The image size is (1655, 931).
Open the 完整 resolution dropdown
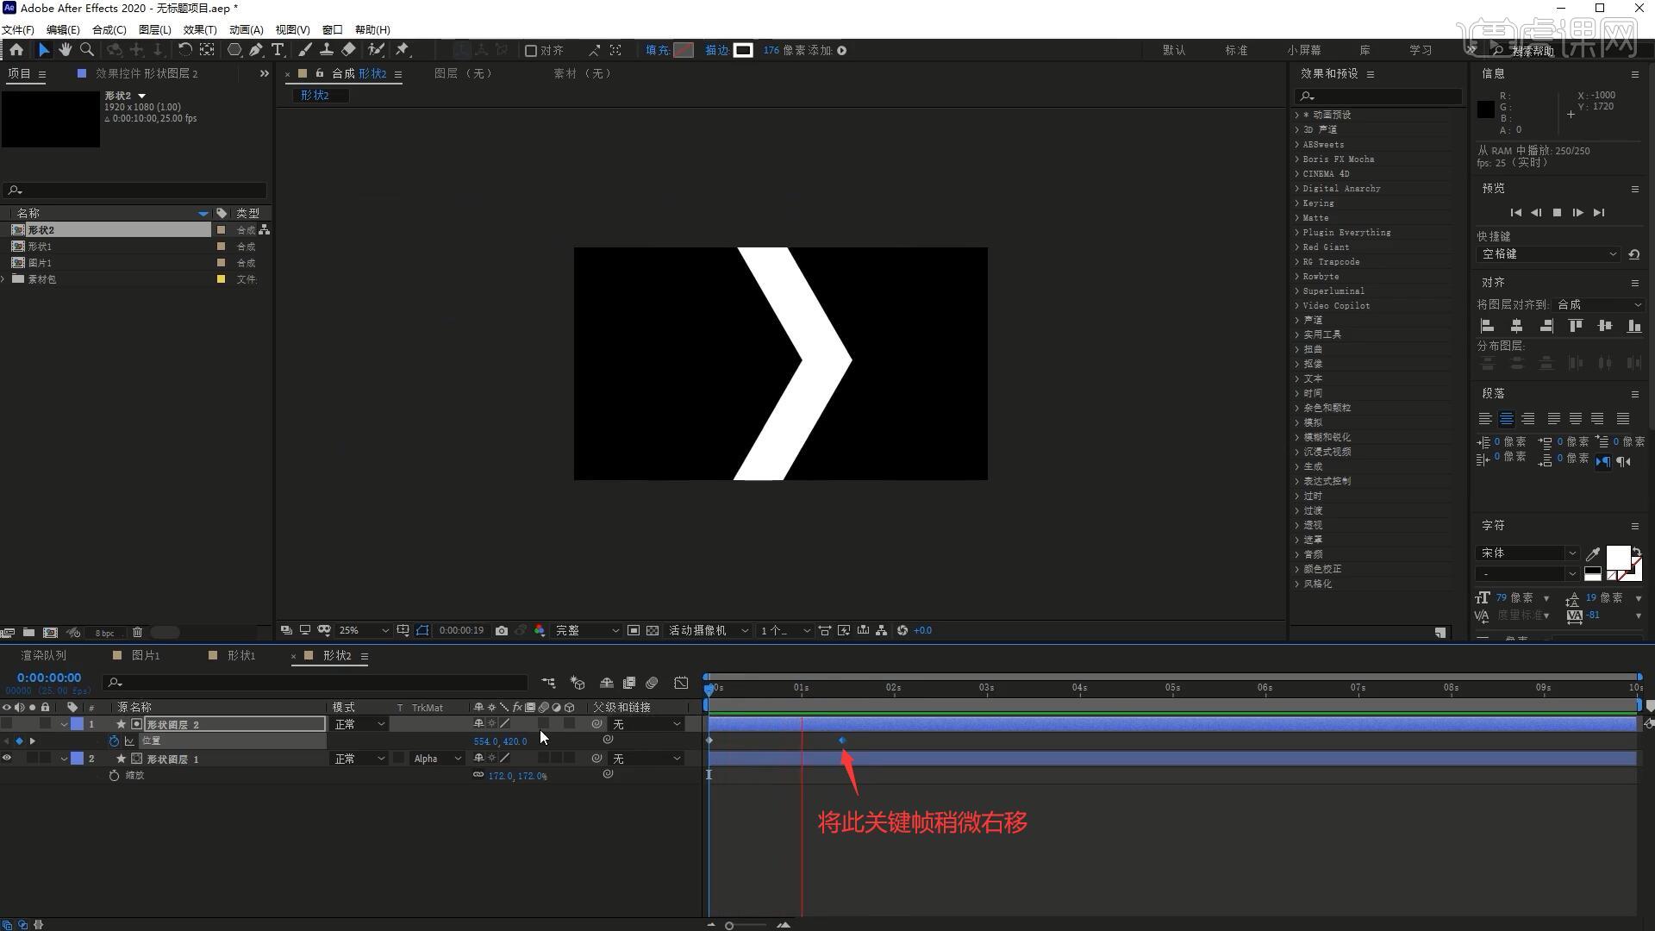pos(586,631)
